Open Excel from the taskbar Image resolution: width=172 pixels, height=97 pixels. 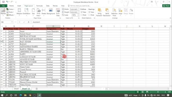tap(39, 95)
